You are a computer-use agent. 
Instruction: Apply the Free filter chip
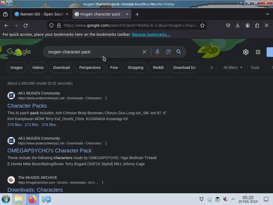point(114,68)
